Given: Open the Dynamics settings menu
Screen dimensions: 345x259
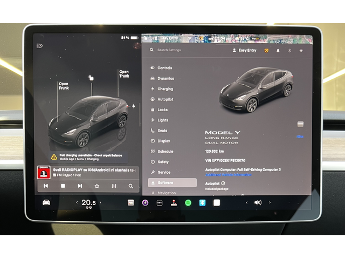Looking at the screenshot, I should coord(162,78).
